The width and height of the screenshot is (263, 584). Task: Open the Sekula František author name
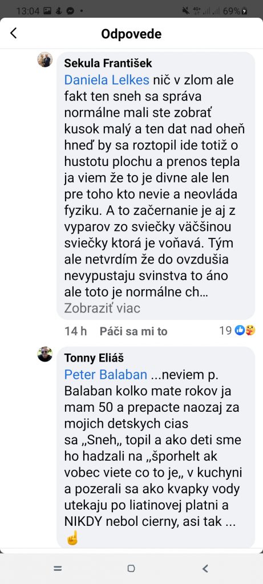click(108, 63)
